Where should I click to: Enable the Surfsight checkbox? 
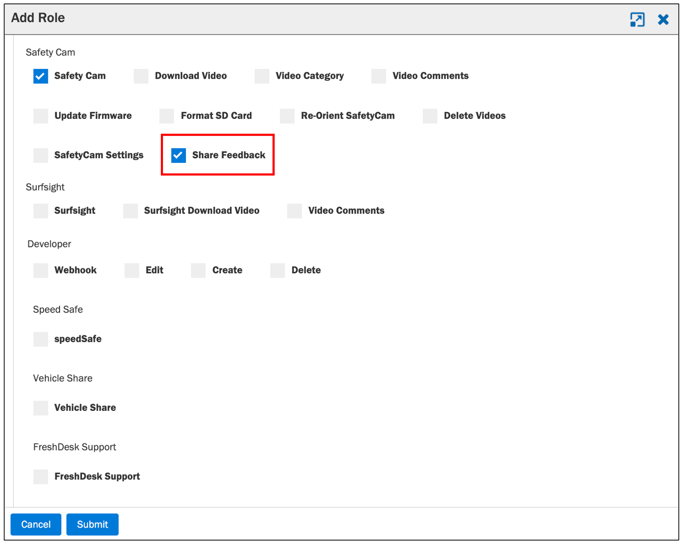click(x=41, y=211)
